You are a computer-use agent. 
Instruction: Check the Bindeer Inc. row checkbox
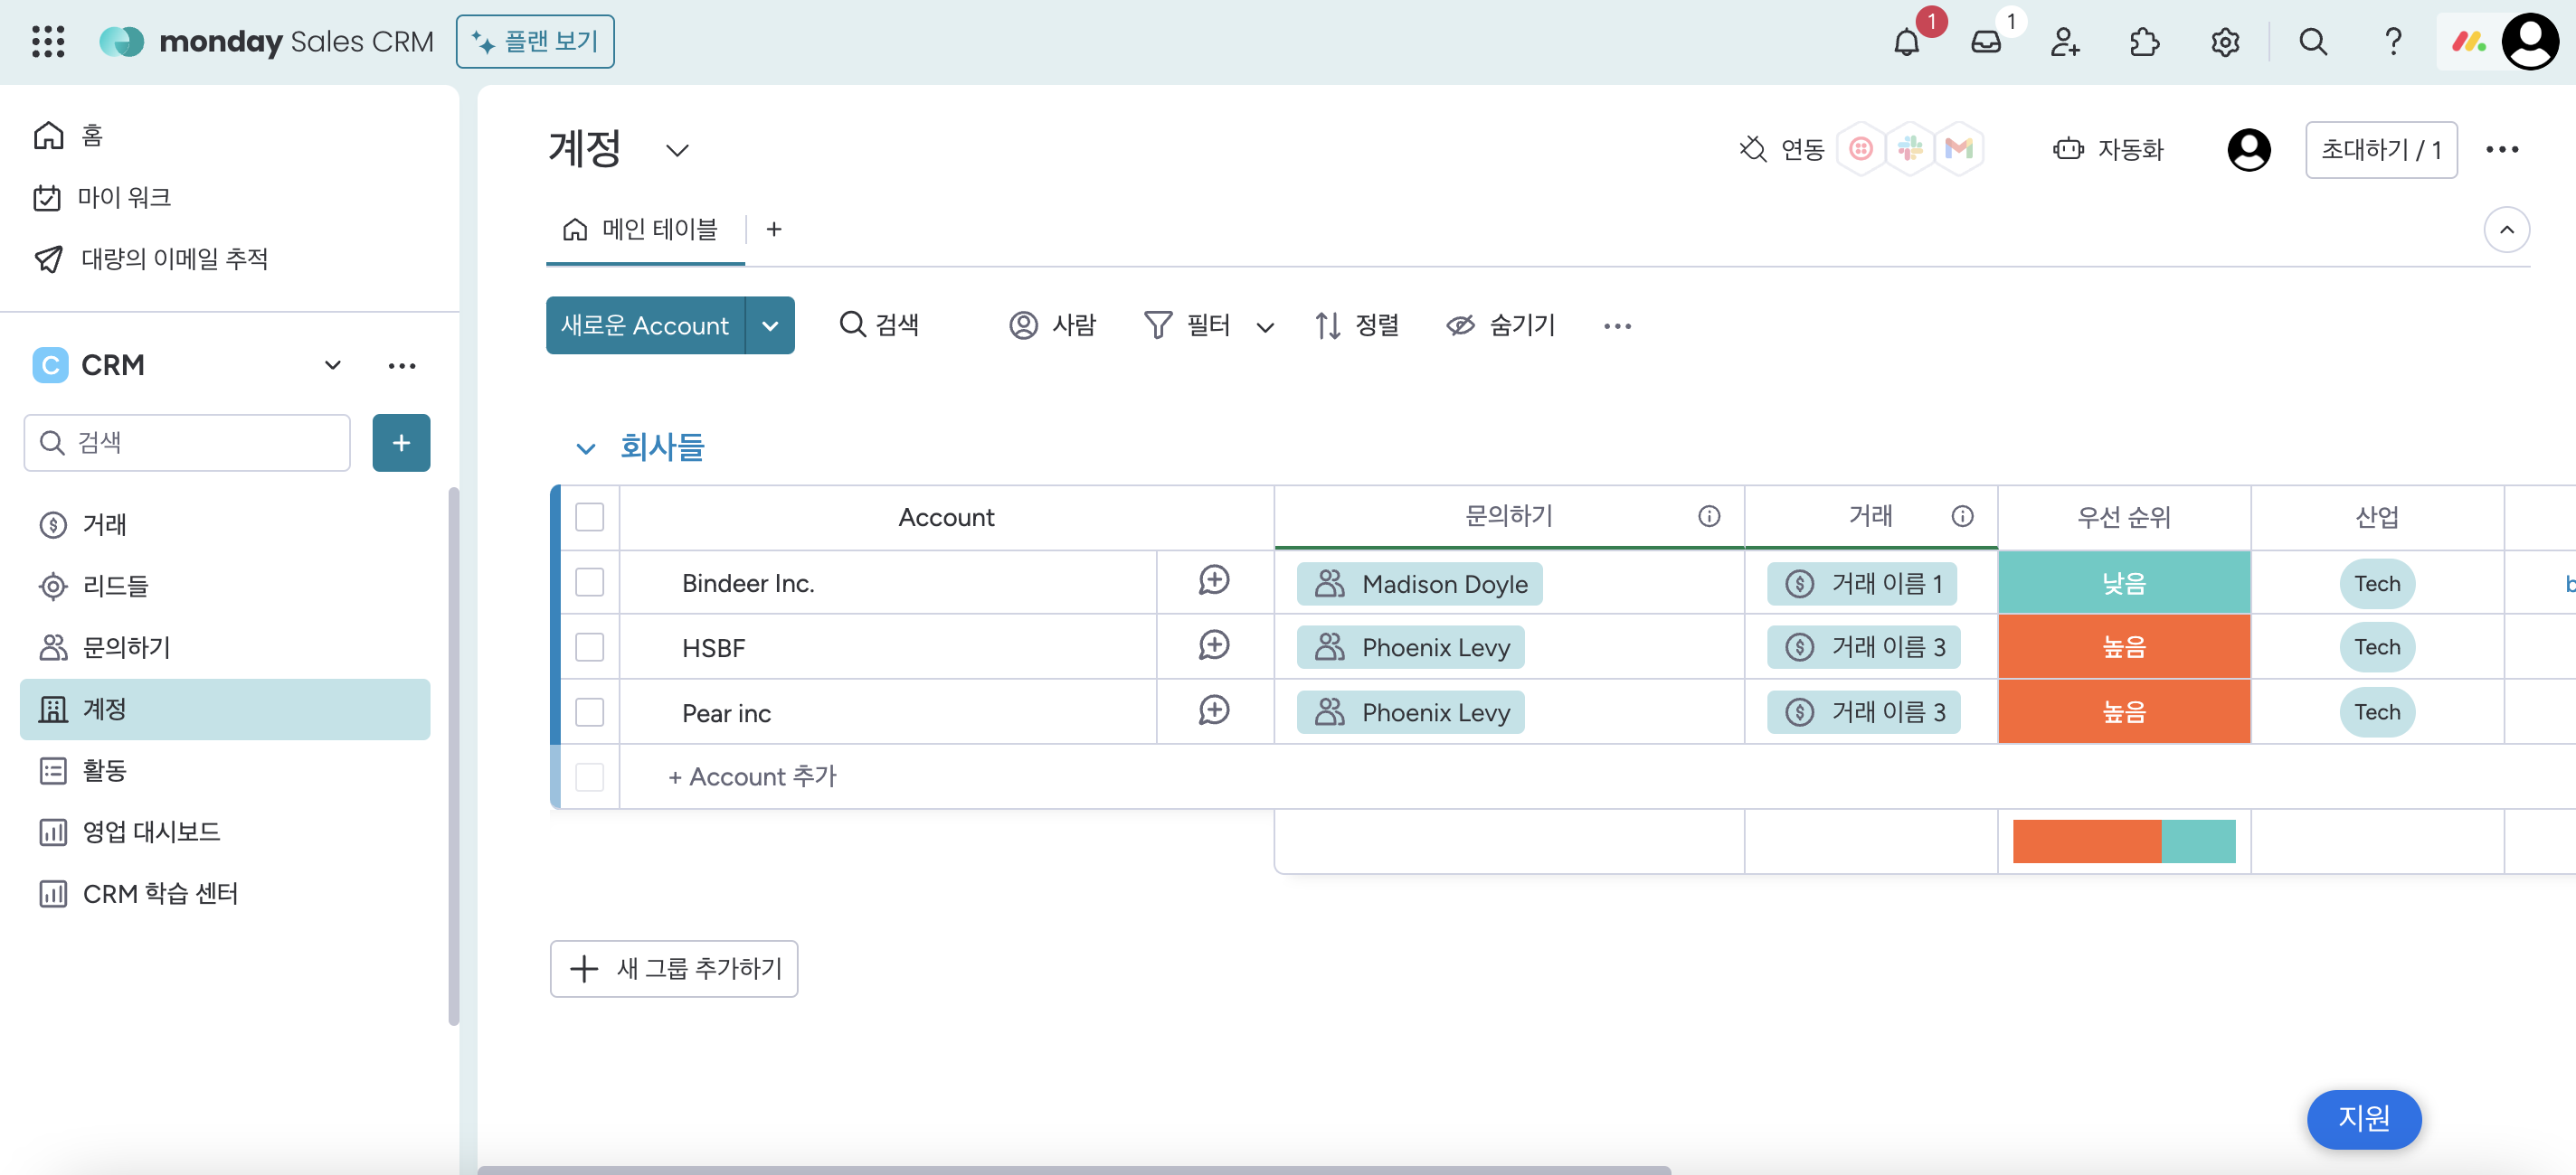[x=590, y=582]
